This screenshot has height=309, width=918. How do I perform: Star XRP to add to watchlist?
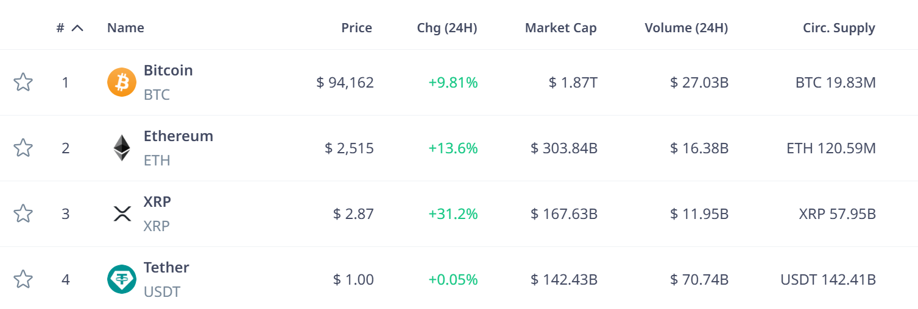tap(23, 214)
